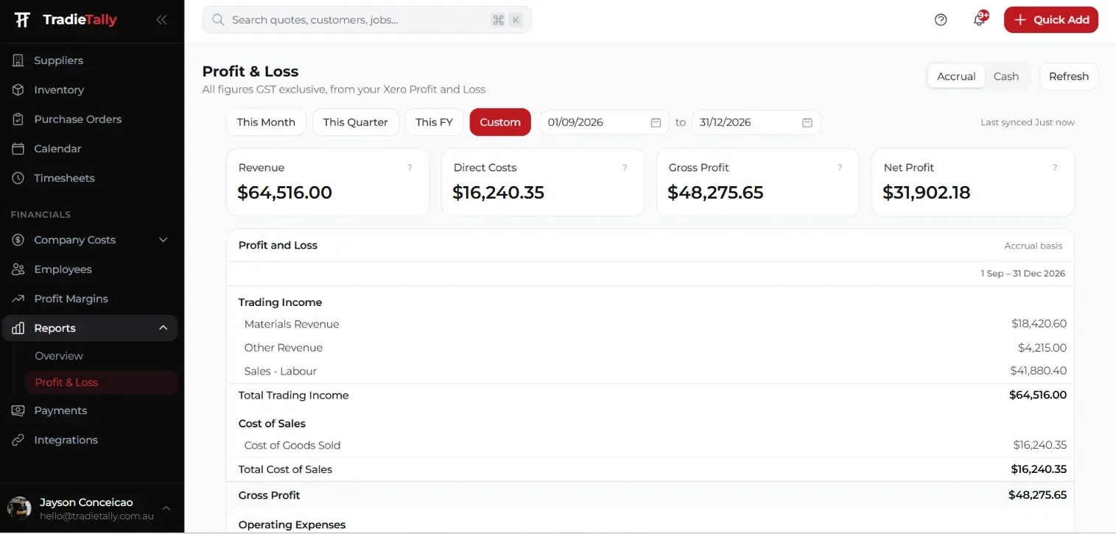Show the Revenue card help tooltip icon

pyautogui.click(x=410, y=168)
